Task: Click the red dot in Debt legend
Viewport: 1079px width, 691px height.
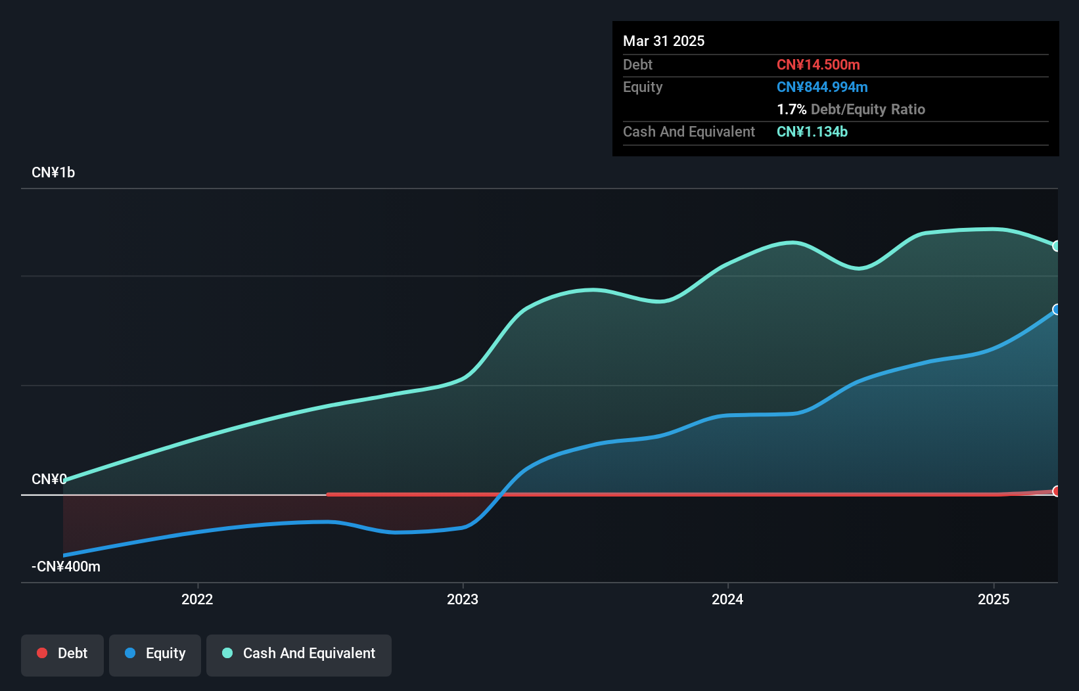Action: click(42, 653)
